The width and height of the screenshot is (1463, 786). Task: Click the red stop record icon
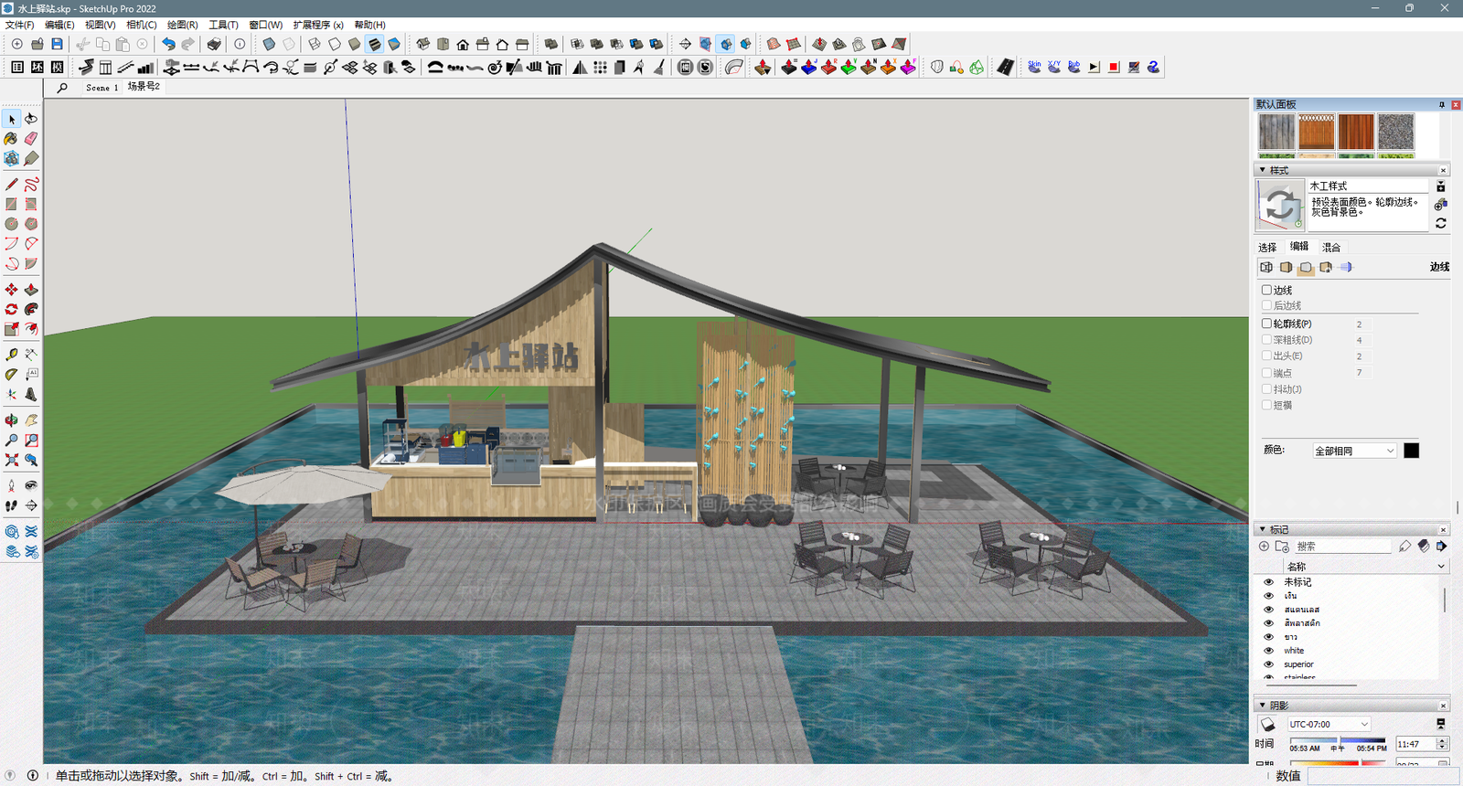1114,67
